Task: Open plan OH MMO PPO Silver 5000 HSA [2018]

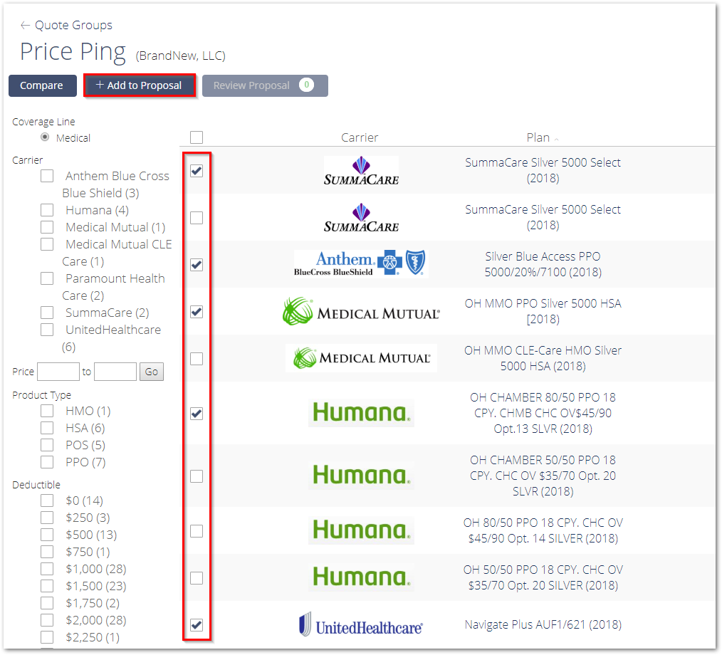Action: (x=543, y=311)
